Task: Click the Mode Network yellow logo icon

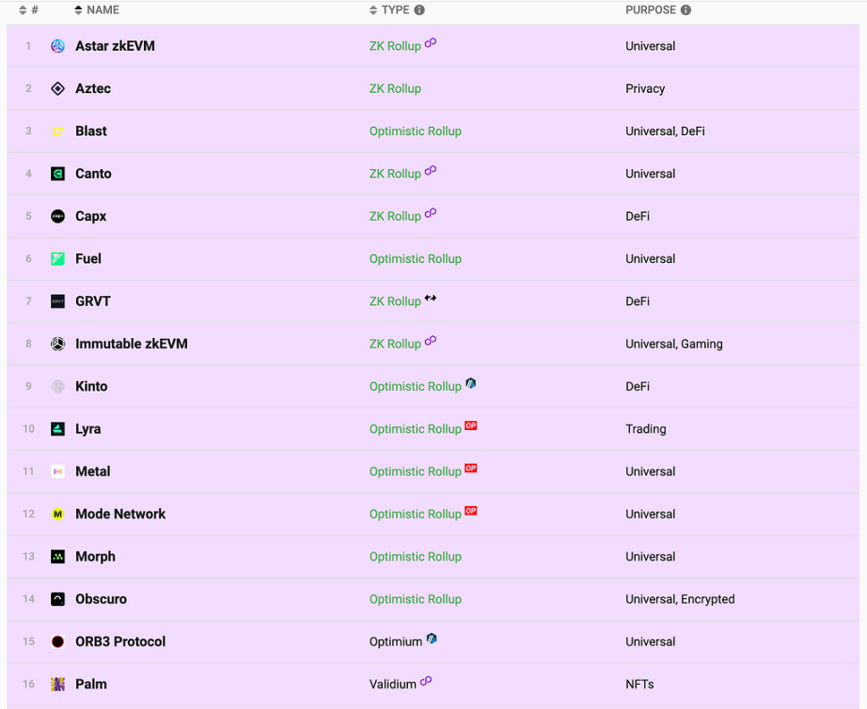Action: (57, 514)
